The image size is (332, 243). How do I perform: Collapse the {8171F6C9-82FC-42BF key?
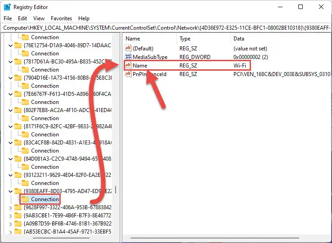coord(11,126)
